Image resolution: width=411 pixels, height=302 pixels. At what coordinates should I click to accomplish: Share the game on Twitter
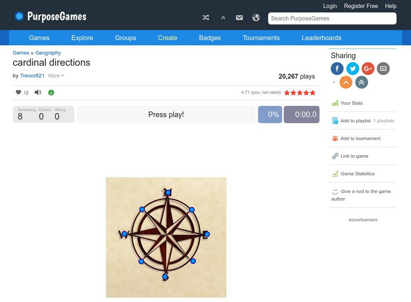353,68
